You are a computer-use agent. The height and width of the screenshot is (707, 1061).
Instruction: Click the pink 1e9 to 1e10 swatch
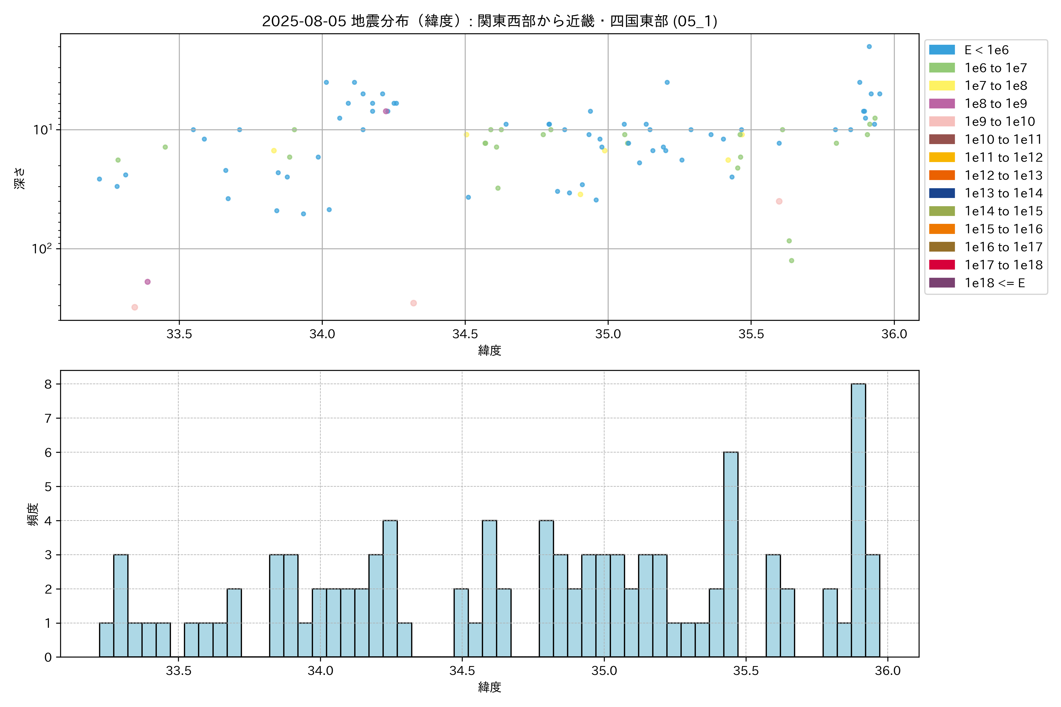click(x=941, y=122)
